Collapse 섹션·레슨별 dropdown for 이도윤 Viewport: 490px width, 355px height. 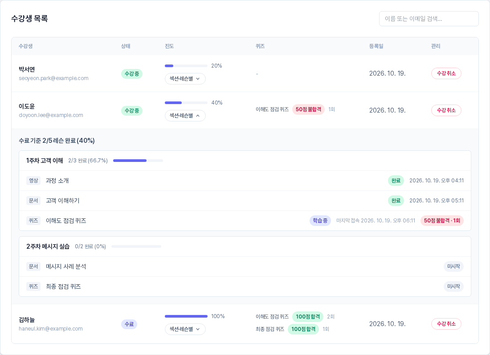click(x=185, y=116)
